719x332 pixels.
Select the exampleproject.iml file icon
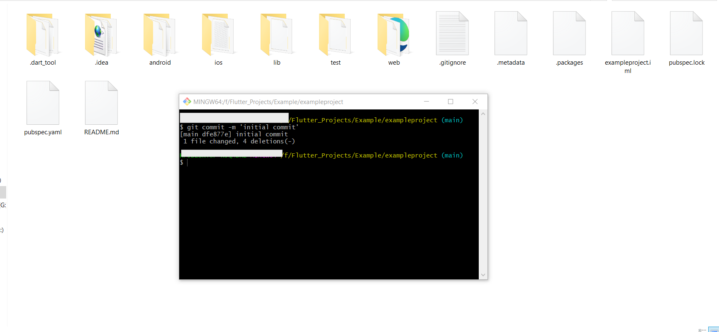[628, 33]
